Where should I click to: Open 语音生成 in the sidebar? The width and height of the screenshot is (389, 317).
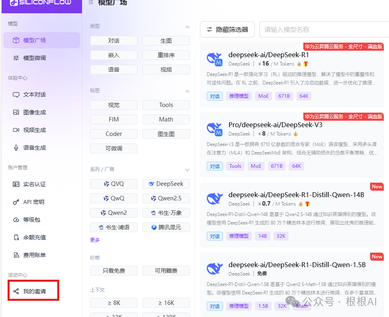pos(41,148)
